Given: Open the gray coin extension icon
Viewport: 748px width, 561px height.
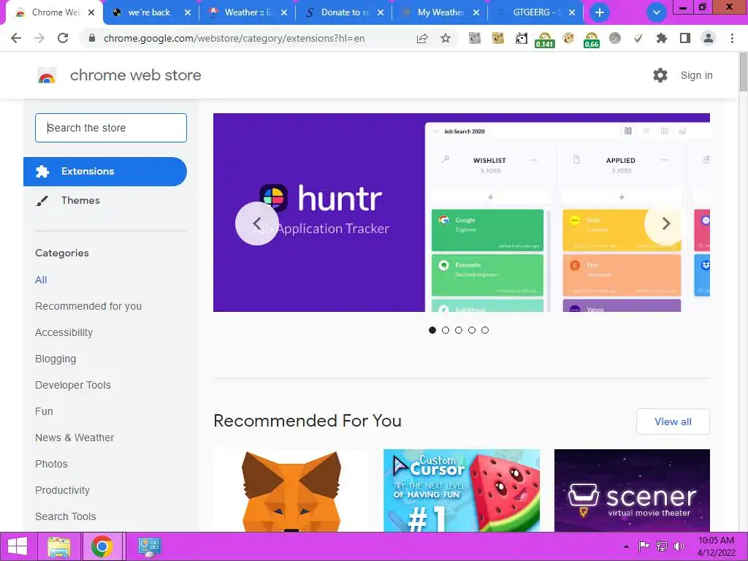Looking at the screenshot, I should pos(615,38).
